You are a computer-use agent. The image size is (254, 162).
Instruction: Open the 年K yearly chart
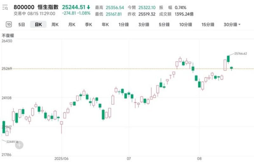point(105,24)
